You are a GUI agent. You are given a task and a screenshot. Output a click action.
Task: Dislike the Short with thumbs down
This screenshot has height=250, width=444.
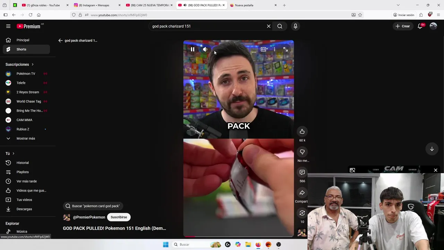[x=302, y=152]
